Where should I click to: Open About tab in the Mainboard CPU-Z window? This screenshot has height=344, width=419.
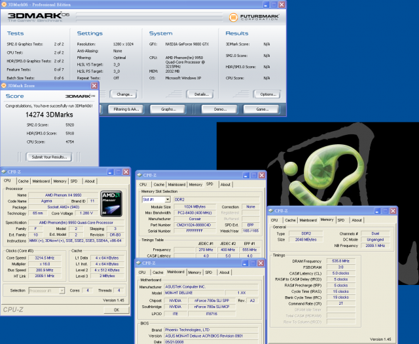click(x=224, y=273)
